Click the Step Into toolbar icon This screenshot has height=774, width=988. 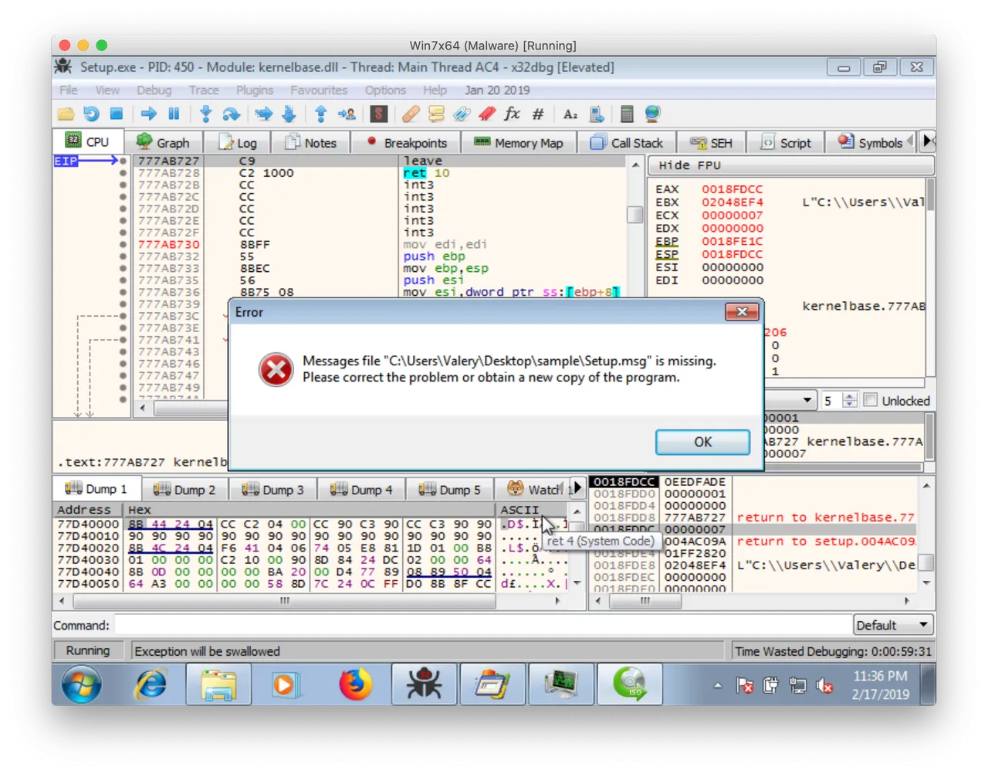tap(205, 114)
